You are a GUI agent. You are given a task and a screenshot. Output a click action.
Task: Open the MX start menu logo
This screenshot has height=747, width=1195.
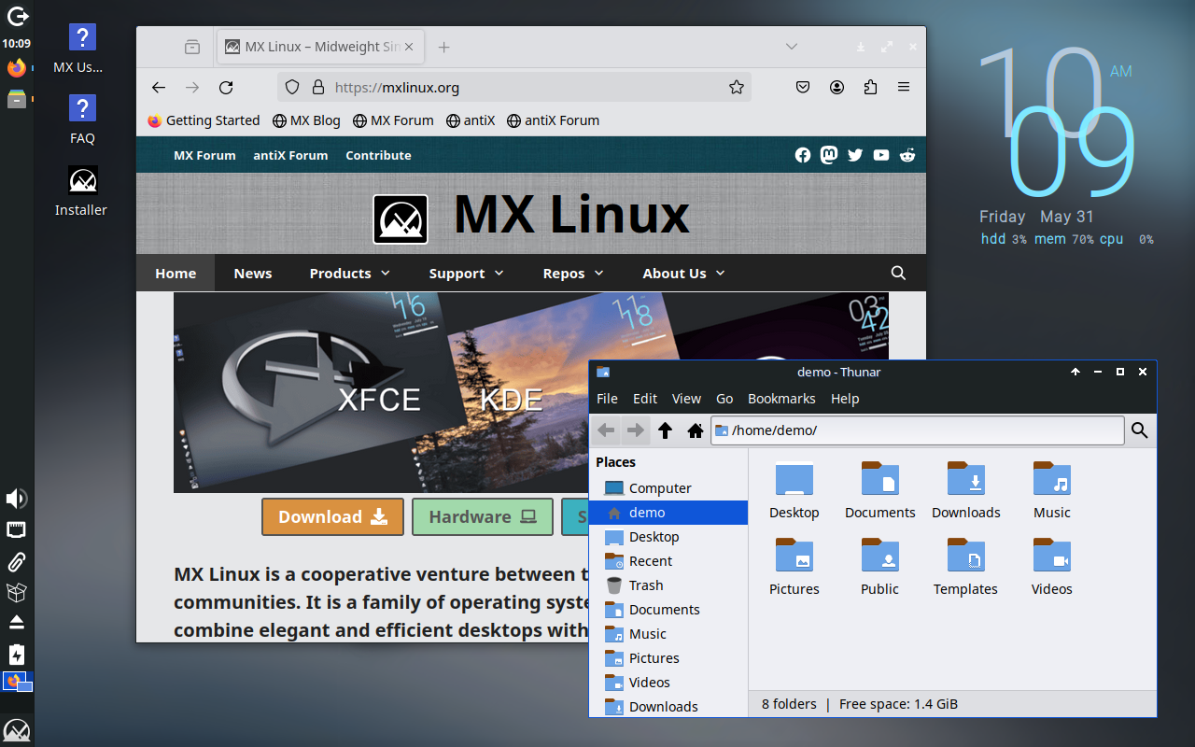pyautogui.click(x=17, y=729)
